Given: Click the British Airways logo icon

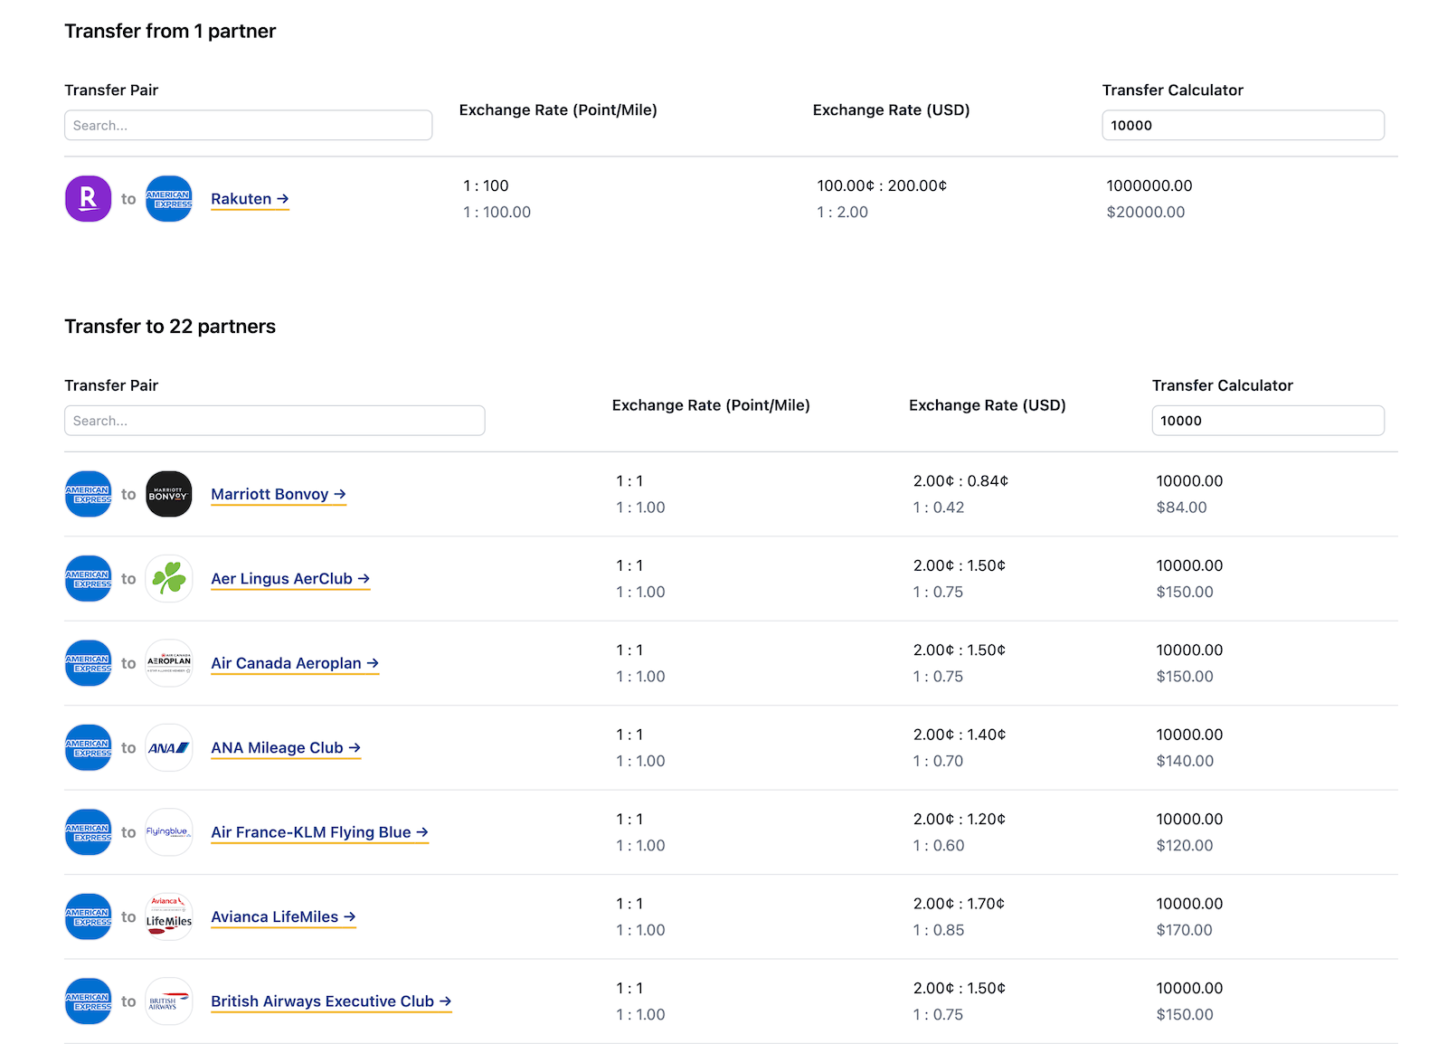Looking at the screenshot, I should (x=169, y=1001).
